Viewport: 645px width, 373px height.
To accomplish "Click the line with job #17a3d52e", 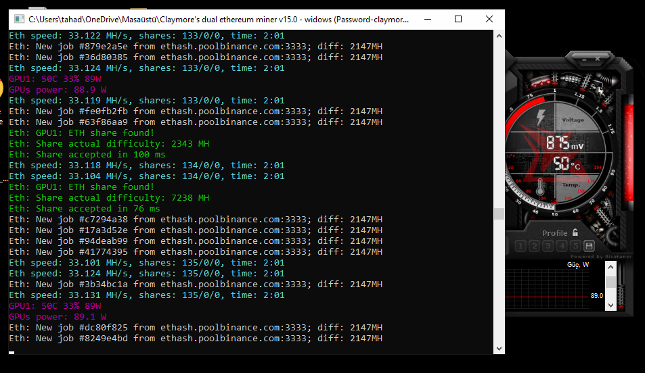I will pos(196,230).
